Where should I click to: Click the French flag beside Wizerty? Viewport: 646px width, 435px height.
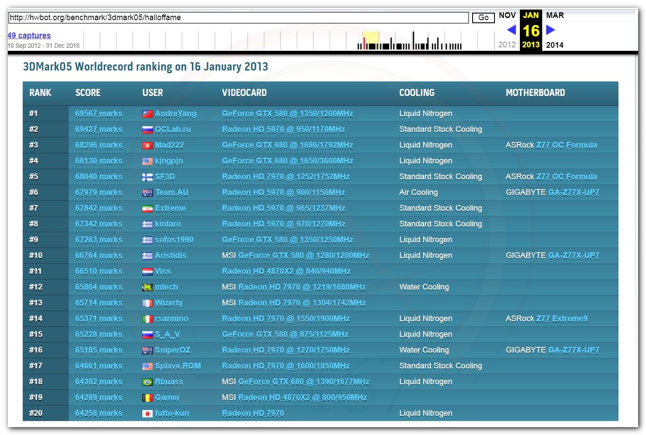point(148,303)
